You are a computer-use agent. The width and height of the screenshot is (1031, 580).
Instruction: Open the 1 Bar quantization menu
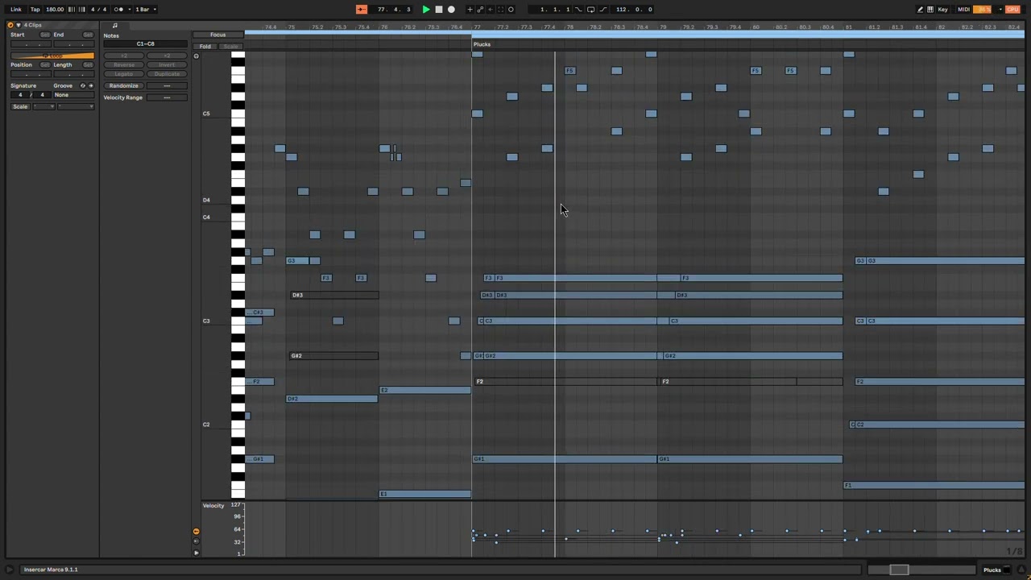coord(145,10)
